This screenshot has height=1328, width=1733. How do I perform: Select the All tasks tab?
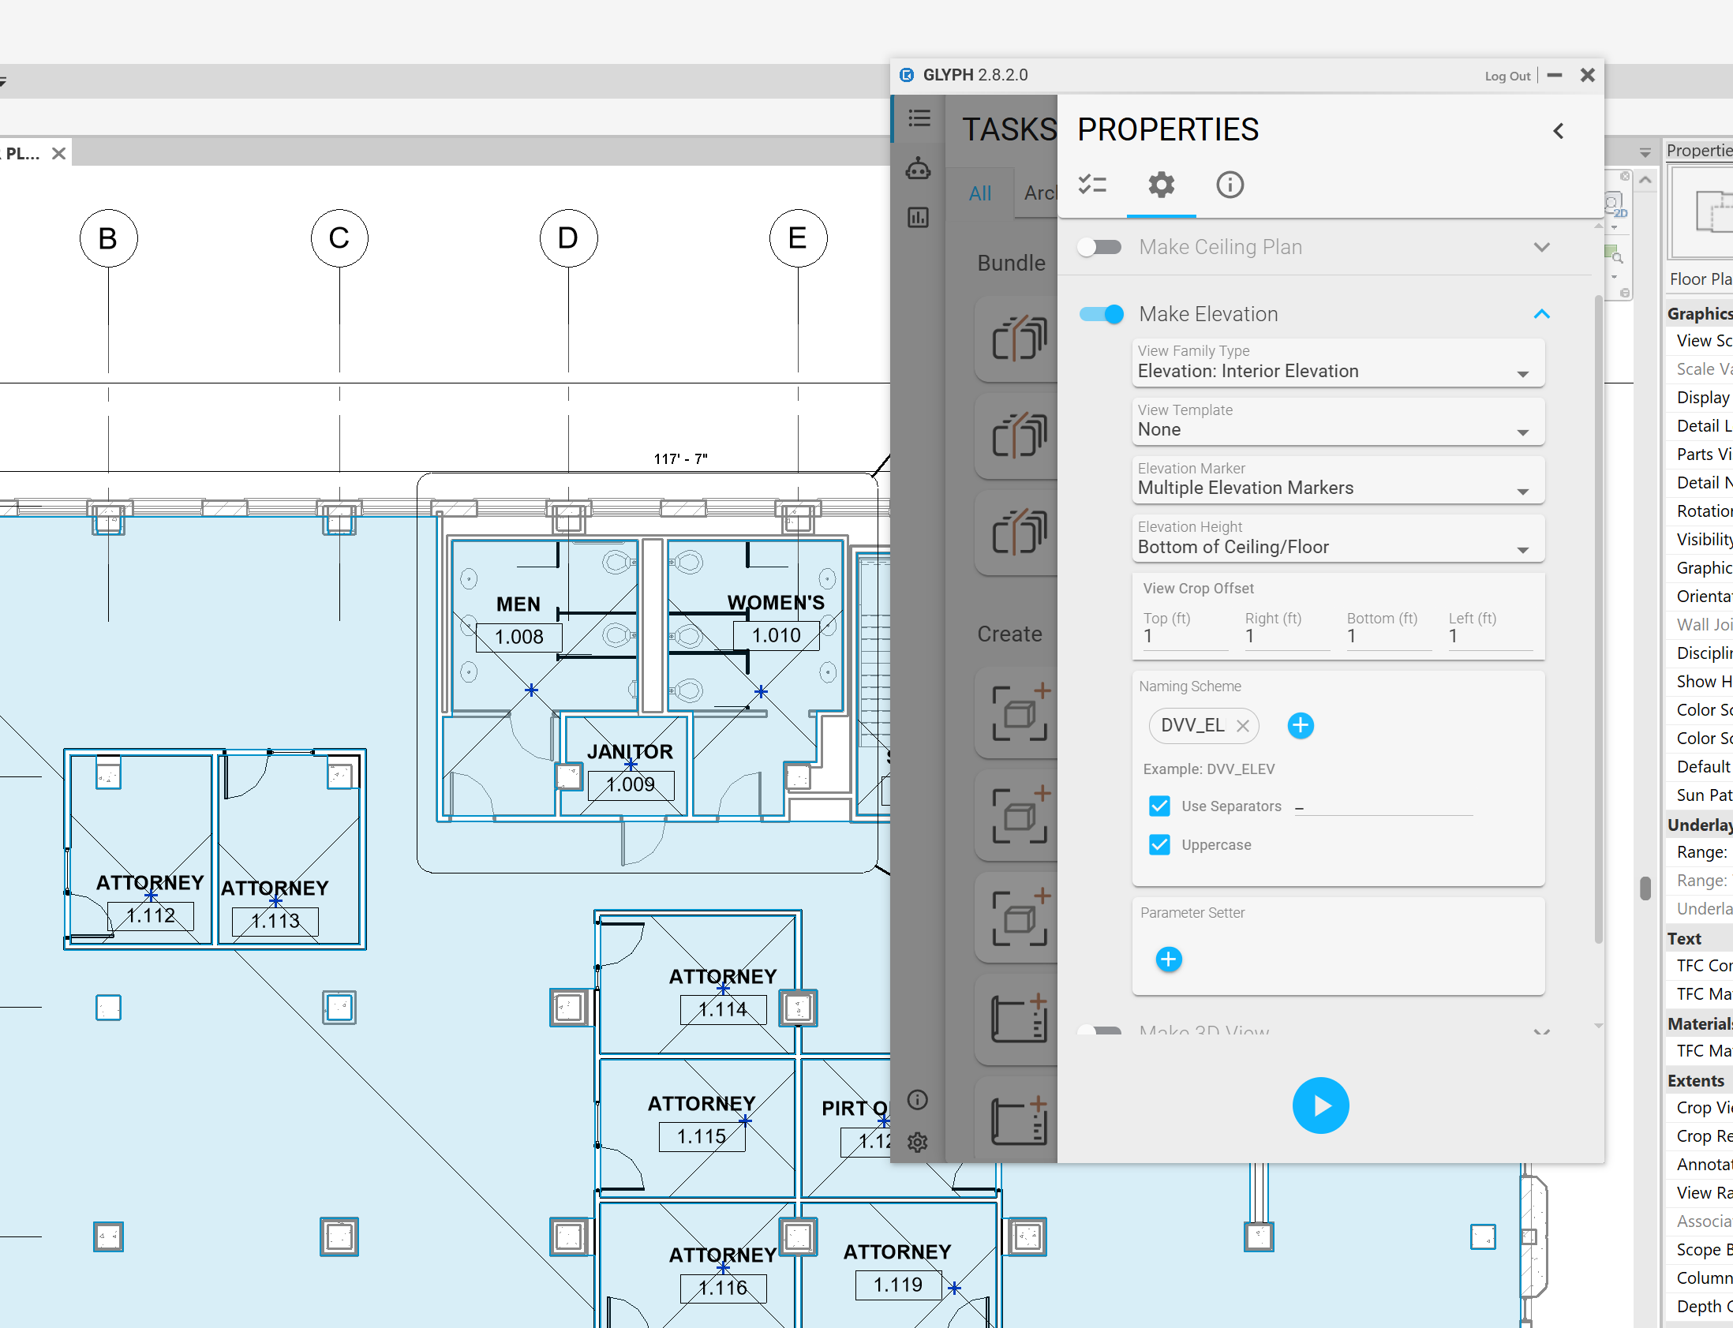pyautogui.click(x=979, y=193)
